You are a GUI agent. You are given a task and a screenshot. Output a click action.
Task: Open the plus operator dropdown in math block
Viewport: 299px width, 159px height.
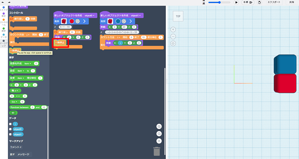tap(18, 96)
